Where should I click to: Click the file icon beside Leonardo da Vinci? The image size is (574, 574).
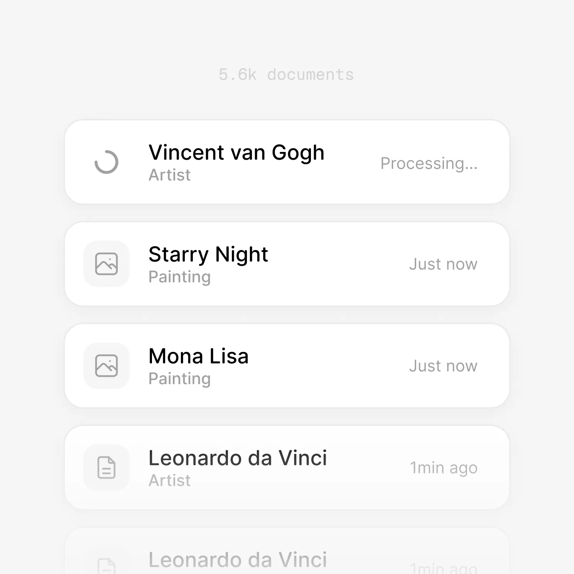[106, 468]
